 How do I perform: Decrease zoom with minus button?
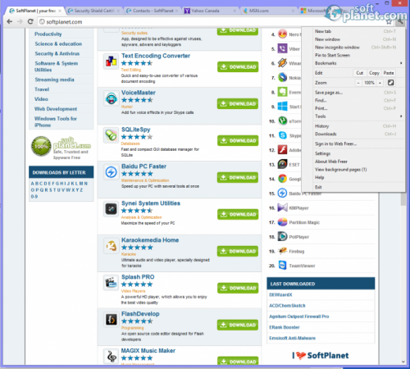pyautogui.click(x=358, y=83)
